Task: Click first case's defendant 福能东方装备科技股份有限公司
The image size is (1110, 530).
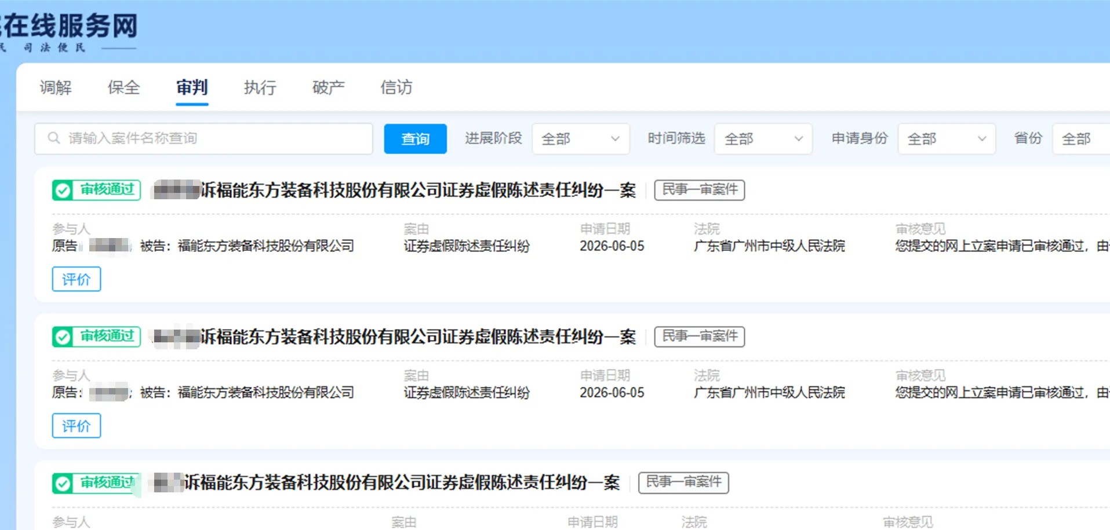Action: click(265, 246)
